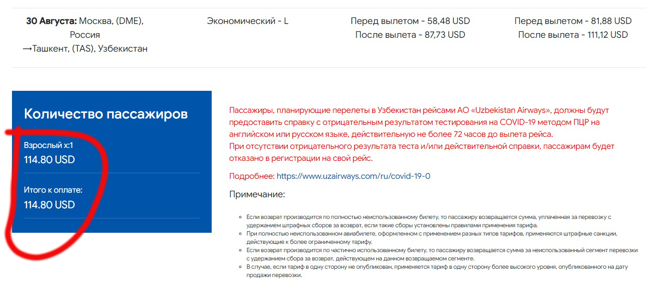This screenshot has height=289, width=653.
Task: Click 'После вылета - 87,73 USD' fee
Action: click(x=410, y=35)
